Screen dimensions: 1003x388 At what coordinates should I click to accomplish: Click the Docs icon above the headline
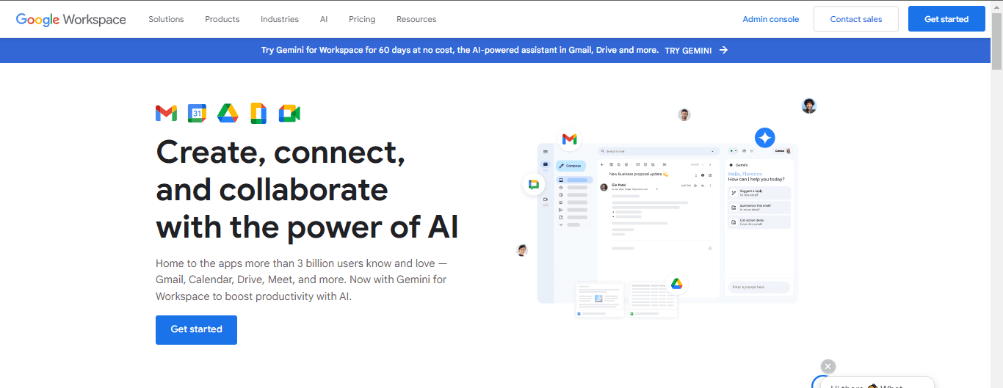258,113
